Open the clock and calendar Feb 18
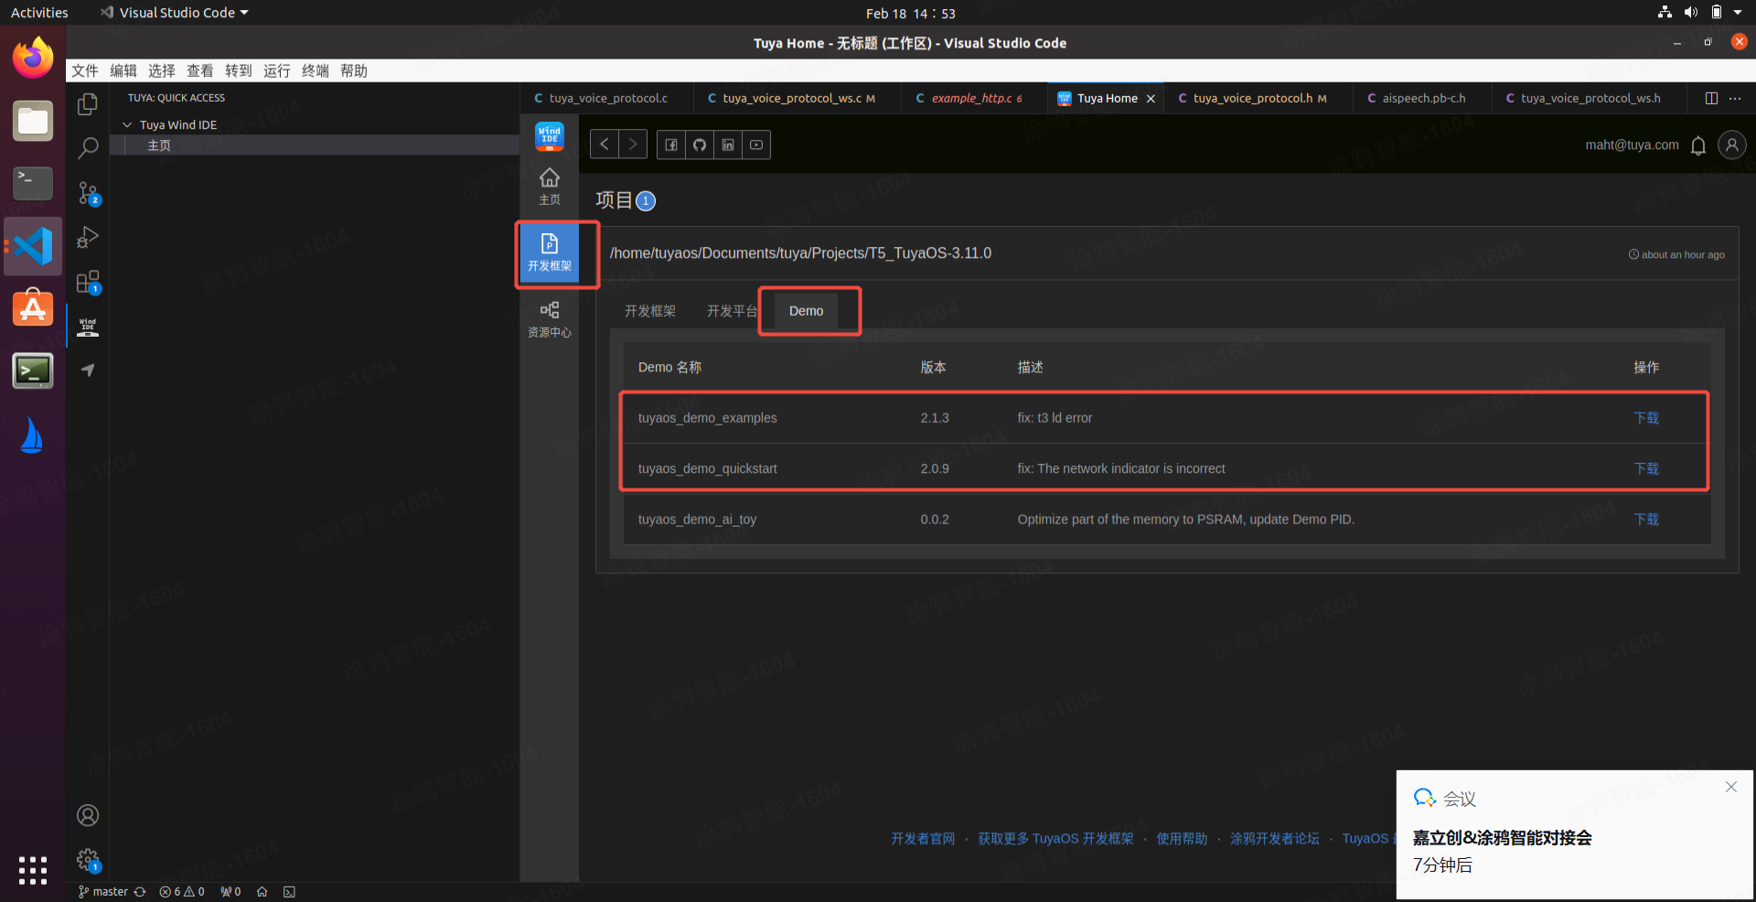Screen dimensions: 1756x902 click(x=910, y=13)
